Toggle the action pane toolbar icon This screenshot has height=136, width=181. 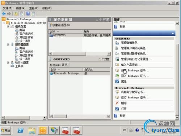pyautogui.click(x=34, y=14)
